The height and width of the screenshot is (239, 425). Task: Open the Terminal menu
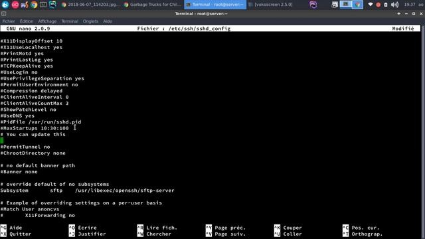click(x=70, y=21)
